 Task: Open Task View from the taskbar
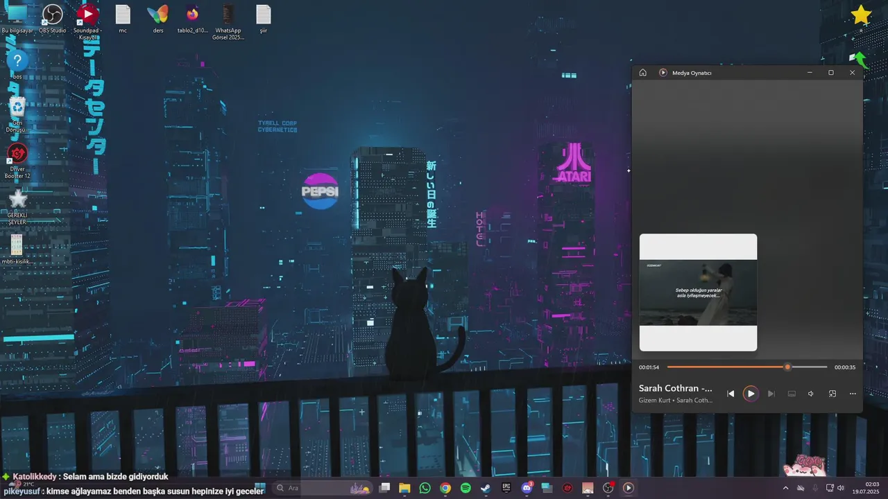pyautogui.click(x=385, y=488)
